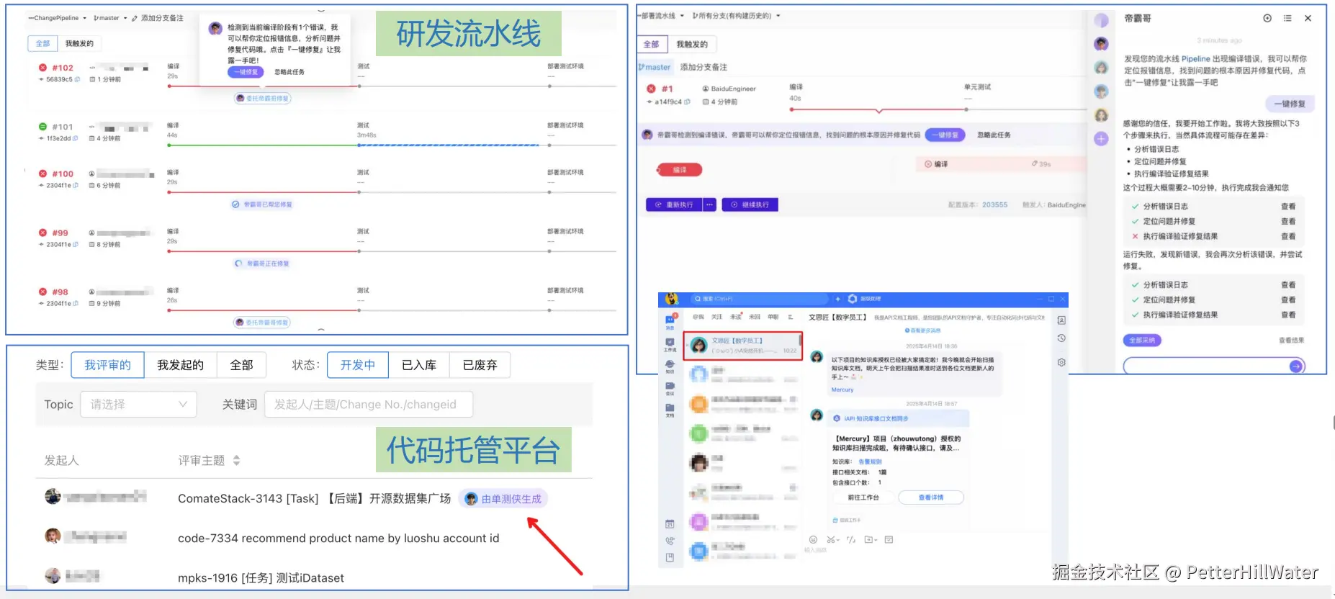1335x599 pixels.
Task: Copy the commit hash 1f3e2dd
Action: point(76,138)
